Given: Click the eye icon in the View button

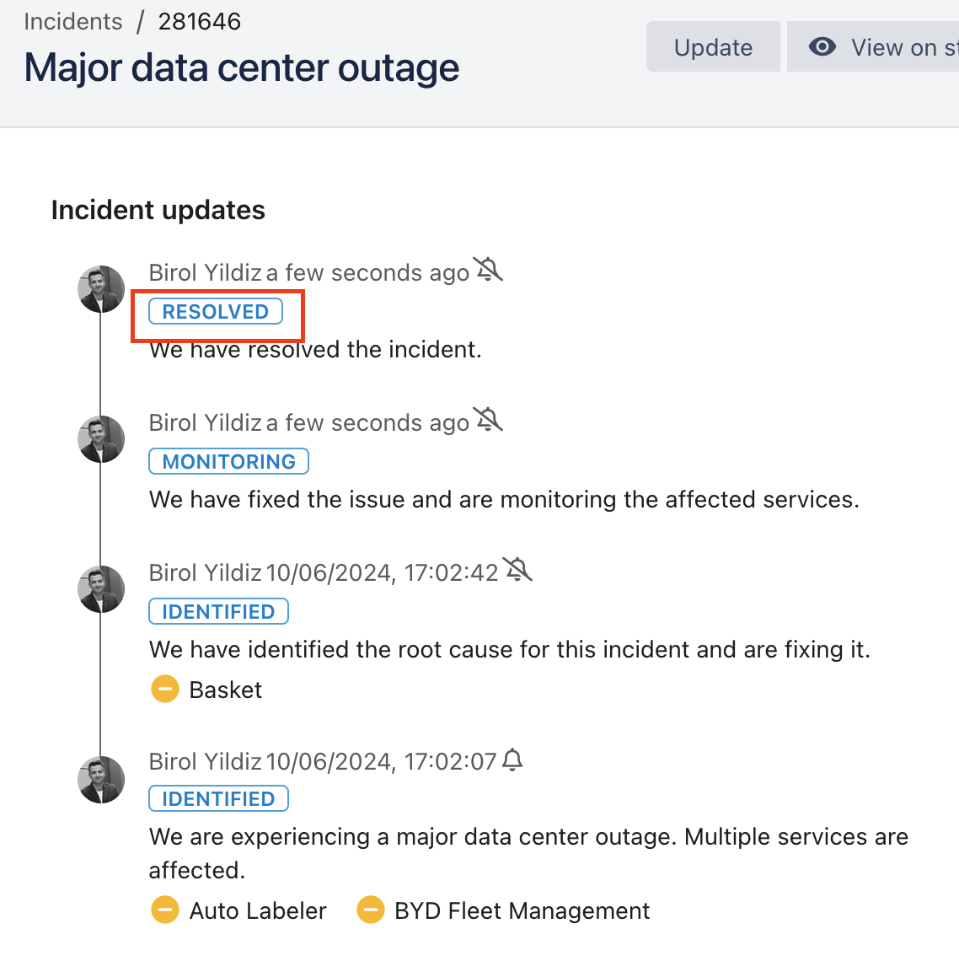Looking at the screenshot, I should pyautogui.click(x=822, y=47).
